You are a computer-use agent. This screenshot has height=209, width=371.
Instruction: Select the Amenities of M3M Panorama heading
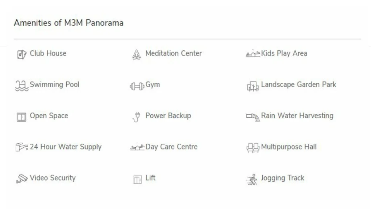pyautogui.click(x=68, y=23)
